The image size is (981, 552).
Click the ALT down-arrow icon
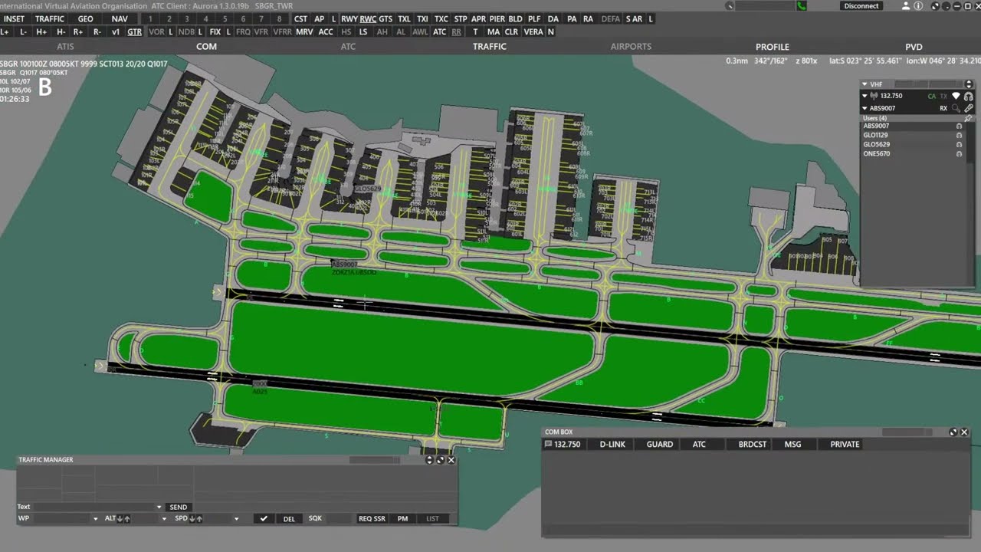pos(120,519)
